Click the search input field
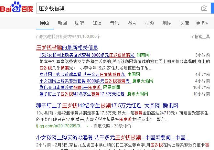This screenshot has height=150, width=214. (116, 8)
